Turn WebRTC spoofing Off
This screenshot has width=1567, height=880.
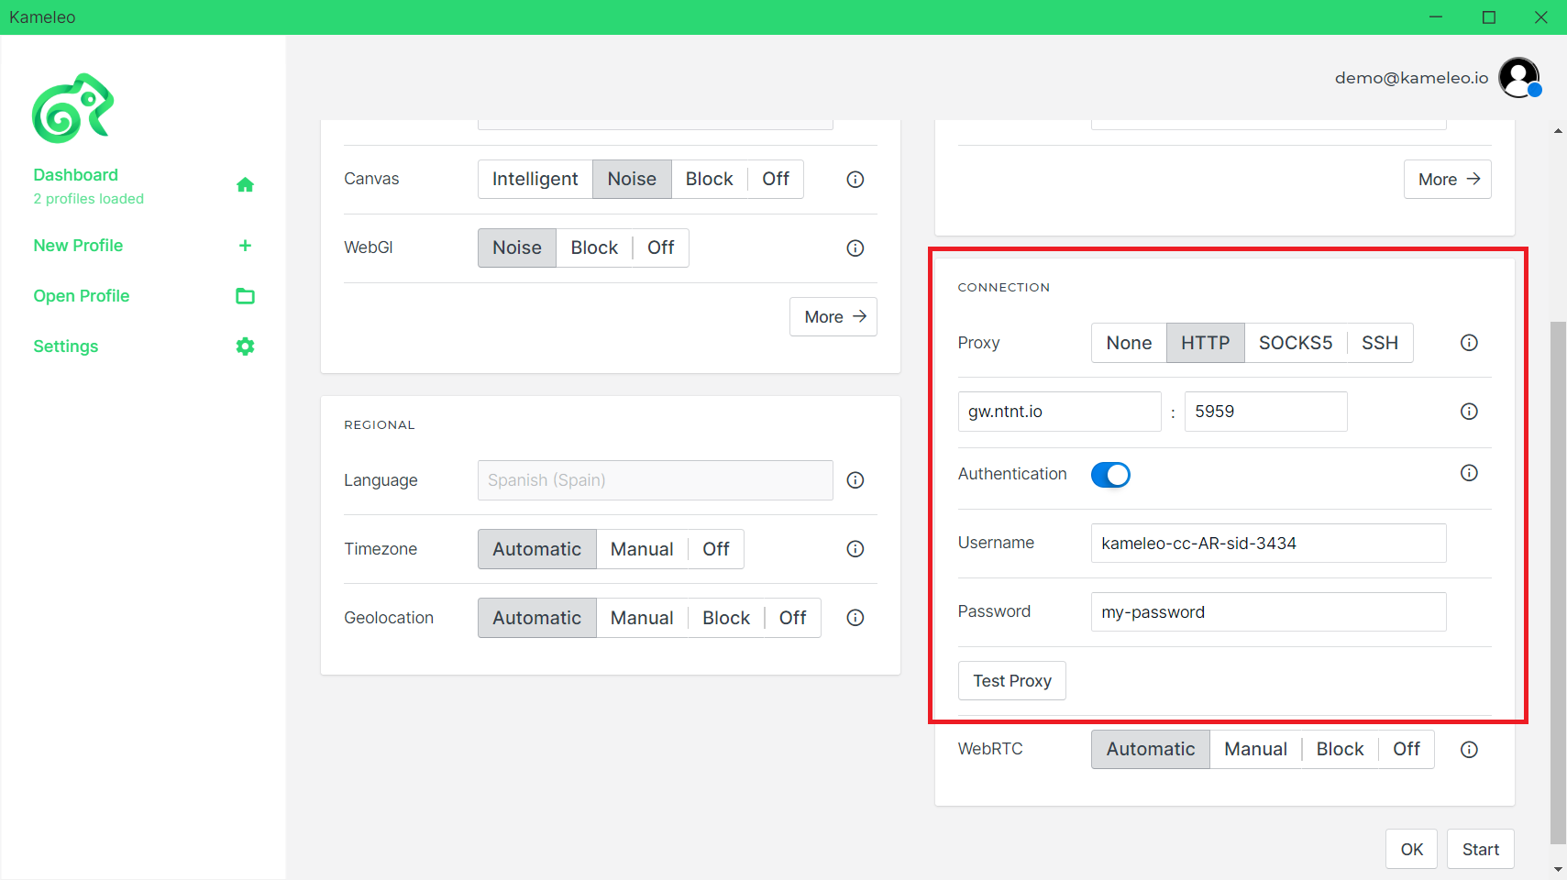pos(1407,749)
